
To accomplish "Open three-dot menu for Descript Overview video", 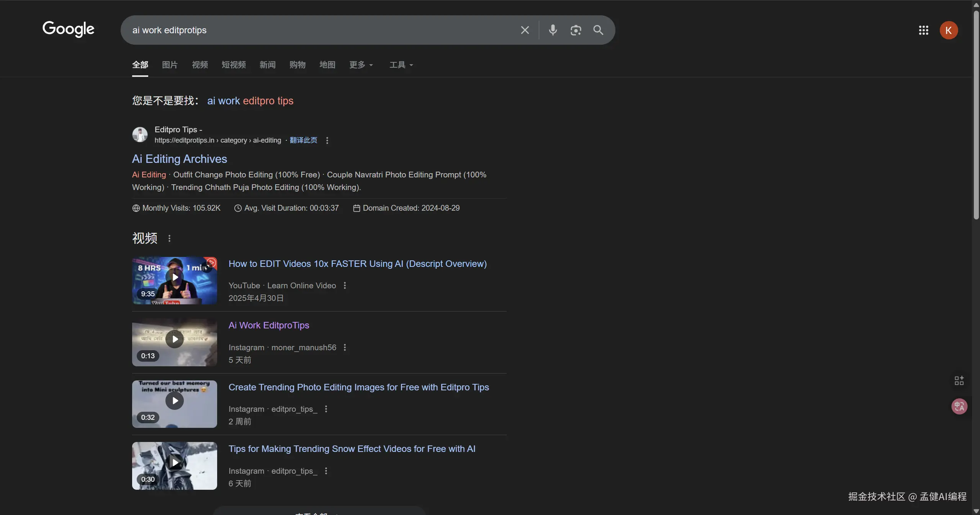I will pos(345,286).
